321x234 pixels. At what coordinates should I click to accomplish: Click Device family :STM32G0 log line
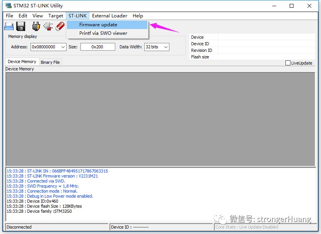(x=39, y=211)
